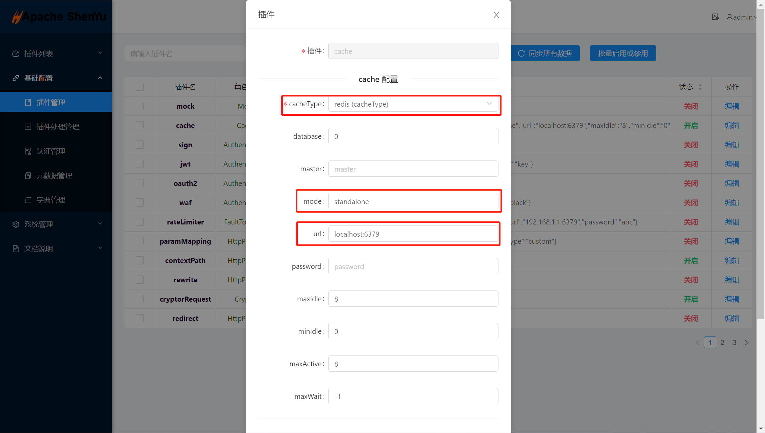
Task: Click the language switch icon near admin
Action: [715, 17]
